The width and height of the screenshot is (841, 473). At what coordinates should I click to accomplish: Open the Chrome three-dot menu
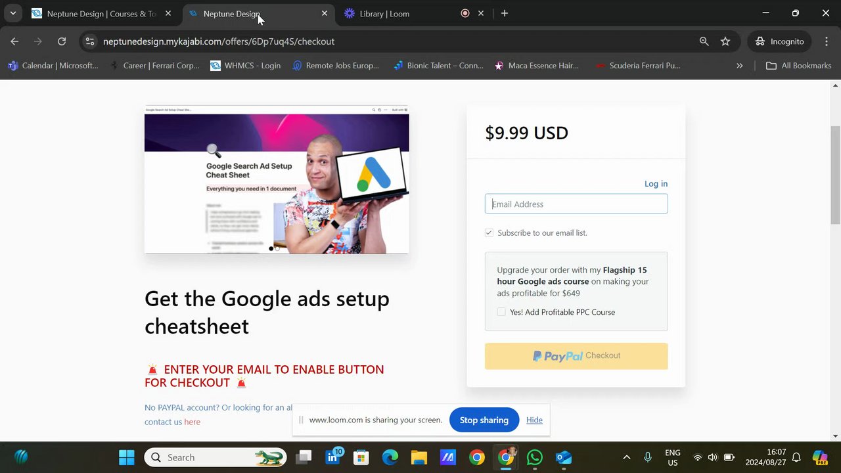point(827,41)
